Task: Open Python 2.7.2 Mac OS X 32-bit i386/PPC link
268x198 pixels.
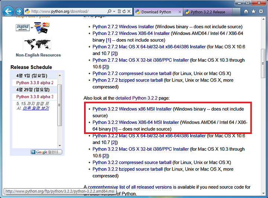Action: click(x=140, y=60)
